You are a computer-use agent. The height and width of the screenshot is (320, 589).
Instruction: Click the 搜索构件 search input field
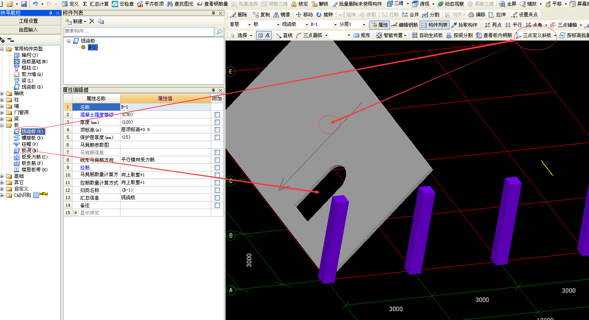point(138,31)
